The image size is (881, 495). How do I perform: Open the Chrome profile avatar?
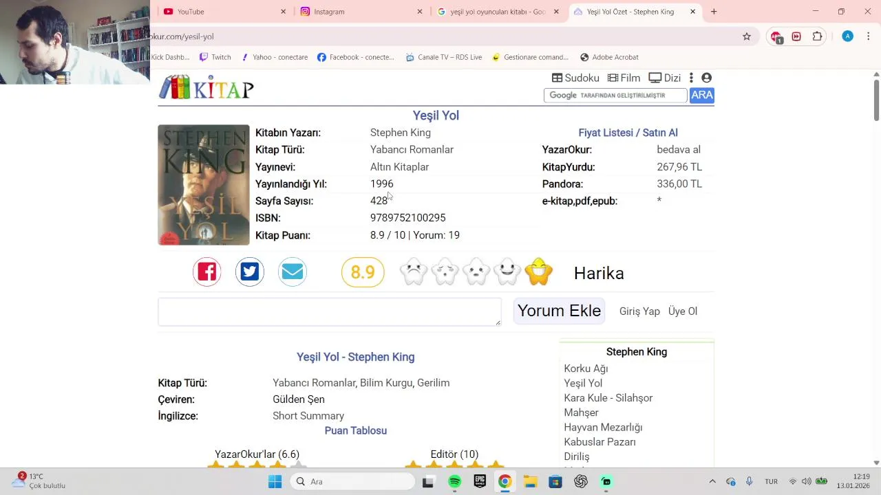[847, 36]
